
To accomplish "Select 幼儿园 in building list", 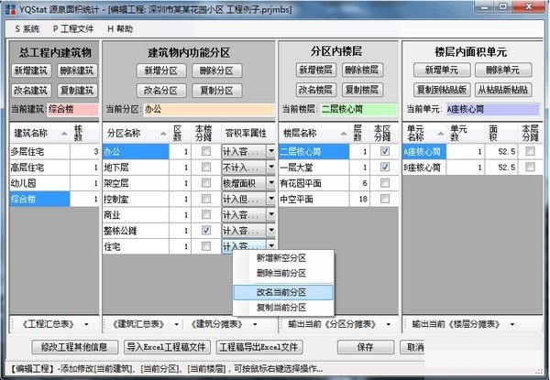I will coord(40,183).
